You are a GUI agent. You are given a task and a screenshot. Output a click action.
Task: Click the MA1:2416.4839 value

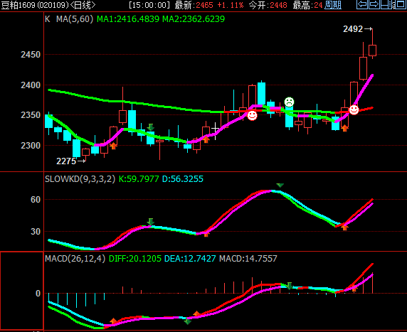[x=128, y=19]
